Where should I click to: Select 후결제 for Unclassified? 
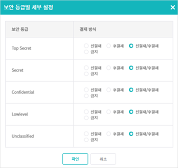(109, 134)
